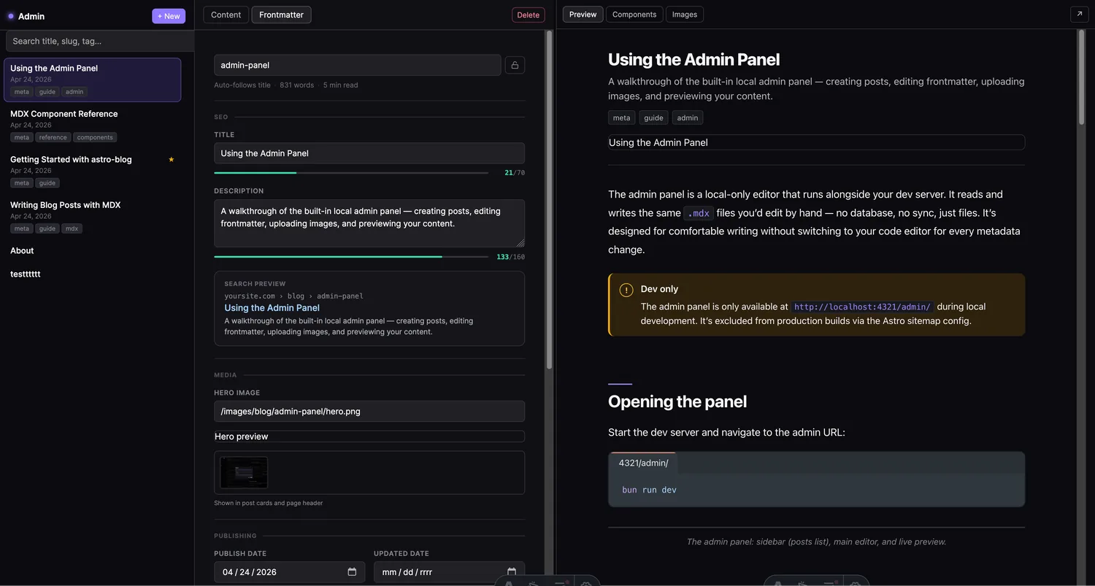This screenshot has height=586, width=1095.
Task: Open the publish date calendar picker
Action: [353, 571]
